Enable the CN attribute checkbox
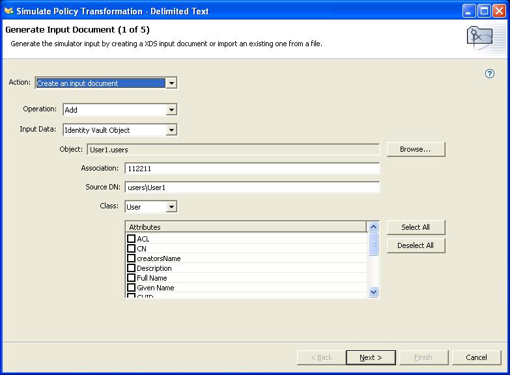The height and width of the screenshot is (375, 510). pyautogui.click(x=132, y=249)
